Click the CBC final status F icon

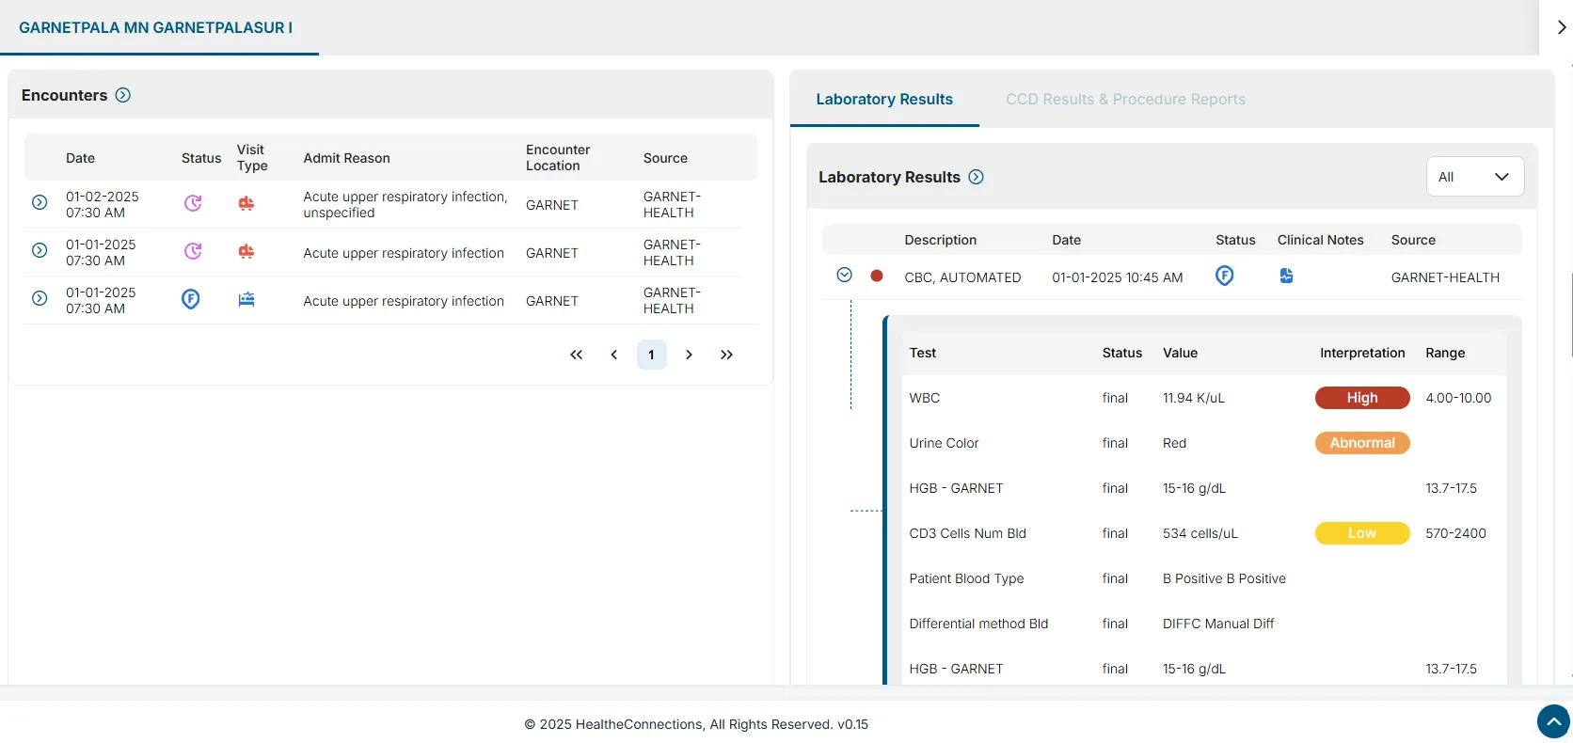tap(1224, 276)
